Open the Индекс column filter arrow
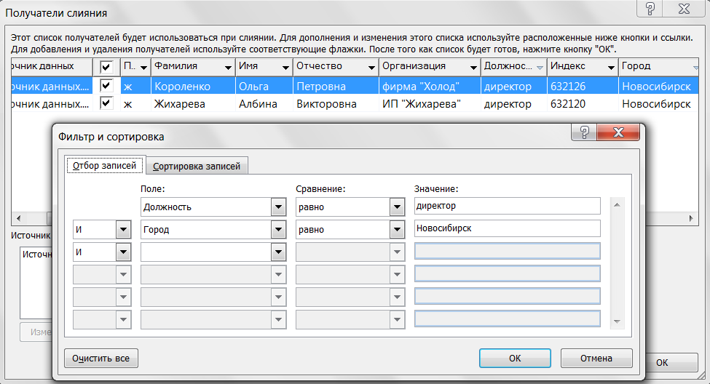 (611, 68)
